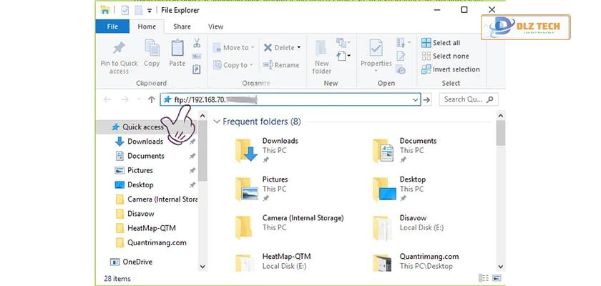Collapse the Frequent folders section
601x286 pixels.
tap(217, 122)
